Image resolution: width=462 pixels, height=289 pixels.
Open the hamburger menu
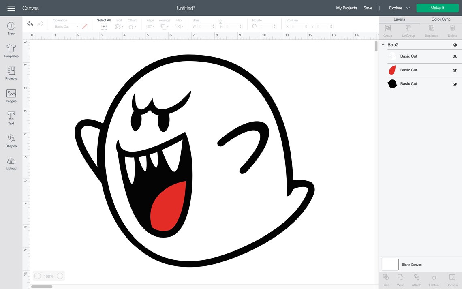coord(11,8)
